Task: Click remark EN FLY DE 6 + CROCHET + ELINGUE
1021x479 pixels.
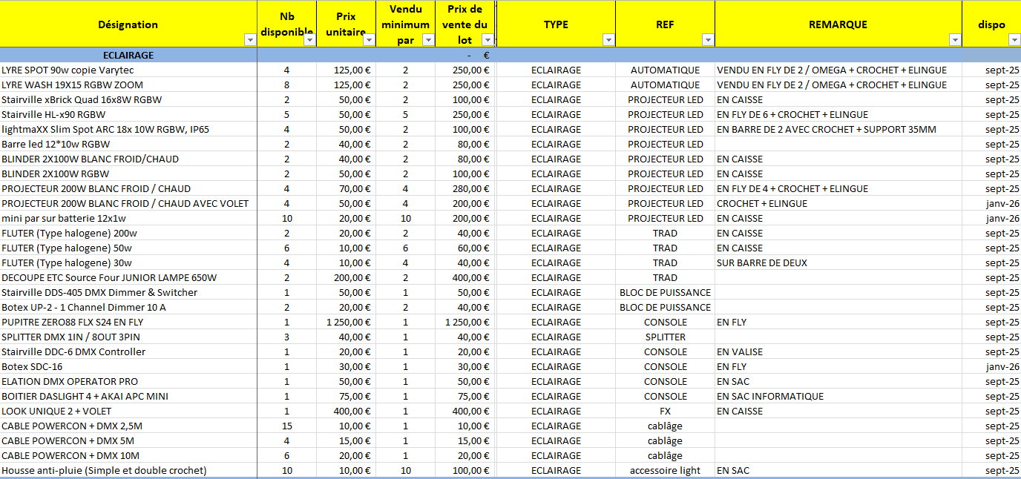Action: (838, 114)
